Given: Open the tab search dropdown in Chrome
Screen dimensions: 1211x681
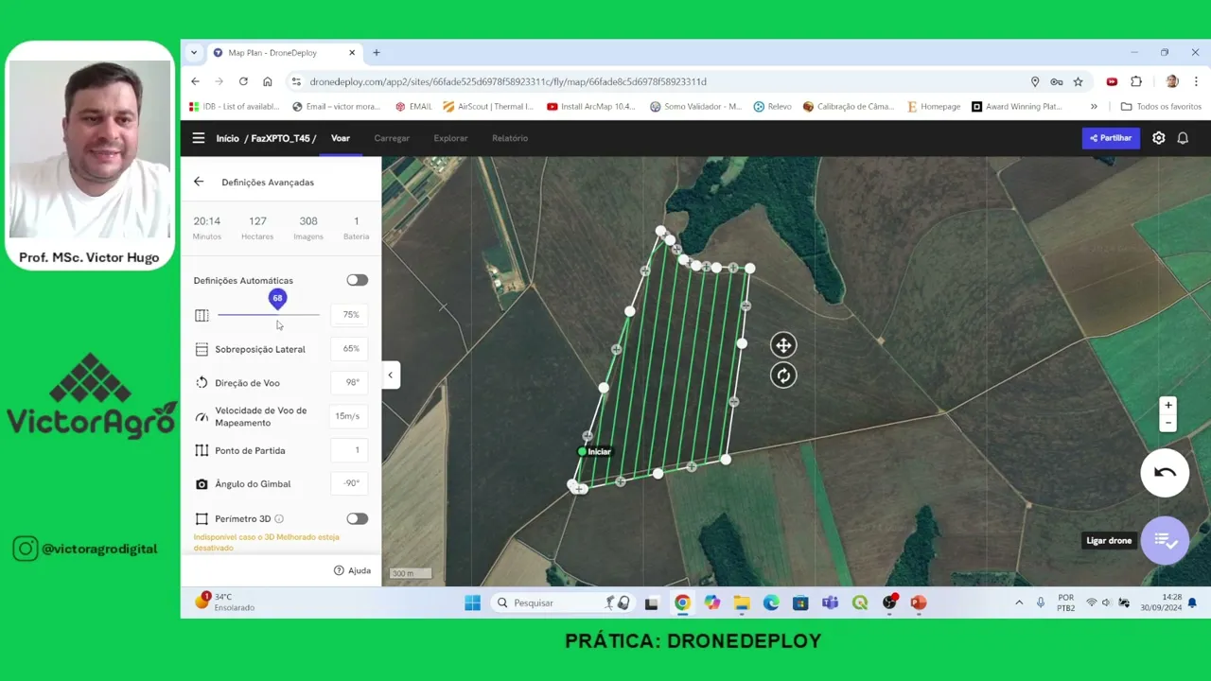Looking at the screenshot, I should coord(194,53).
